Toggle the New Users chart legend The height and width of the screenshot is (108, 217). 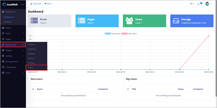[129, 33]
